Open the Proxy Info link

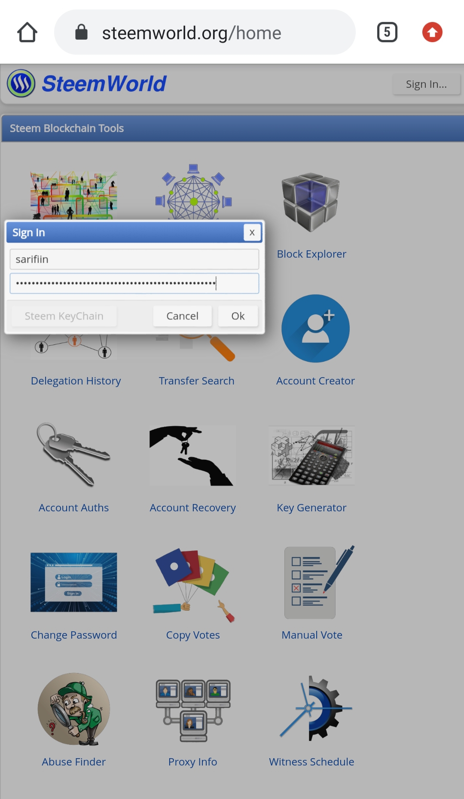point(192,762)
